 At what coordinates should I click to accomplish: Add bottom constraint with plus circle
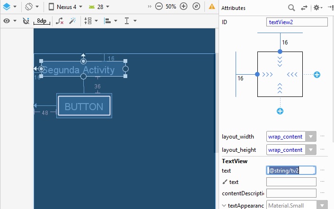[280, 111]
